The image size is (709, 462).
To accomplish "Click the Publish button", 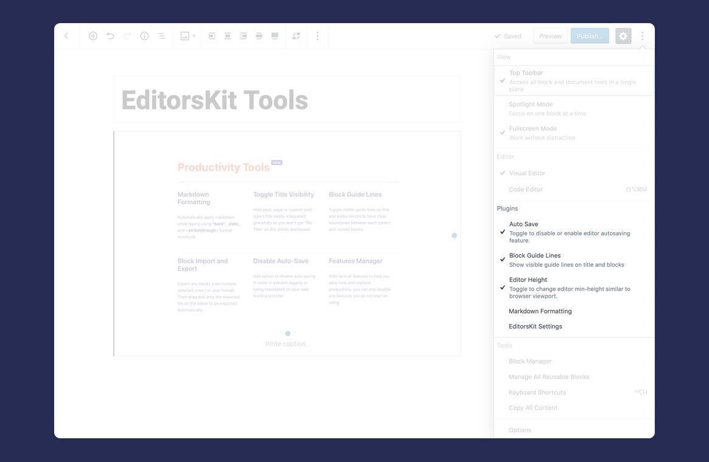I will coord(589,36).
